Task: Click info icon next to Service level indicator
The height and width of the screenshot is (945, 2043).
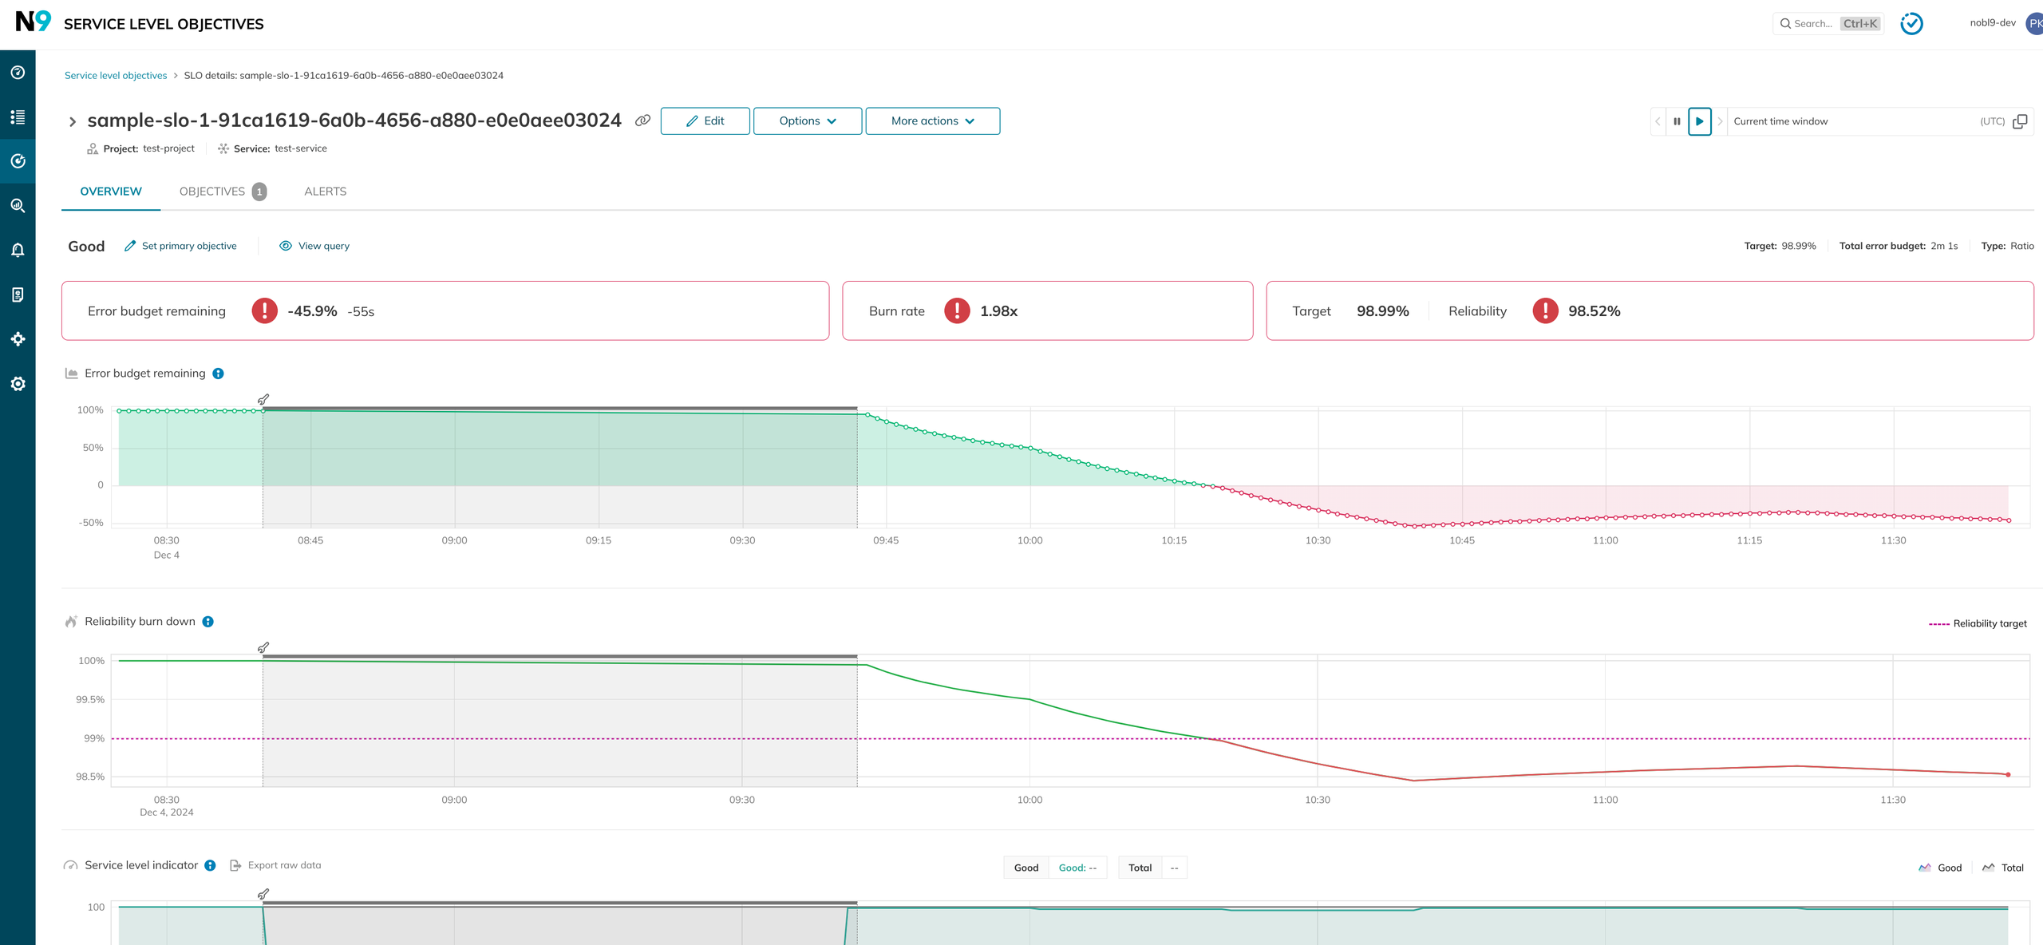Action: point(210,865)
